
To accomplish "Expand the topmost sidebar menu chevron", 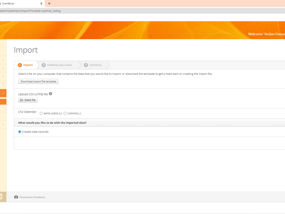I will pyautogui.click(x=3, y=60).
